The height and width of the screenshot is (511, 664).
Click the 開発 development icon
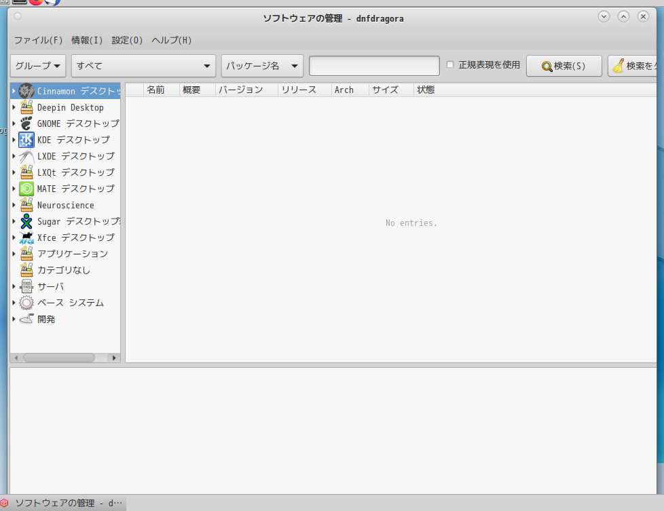coord(26,319)
